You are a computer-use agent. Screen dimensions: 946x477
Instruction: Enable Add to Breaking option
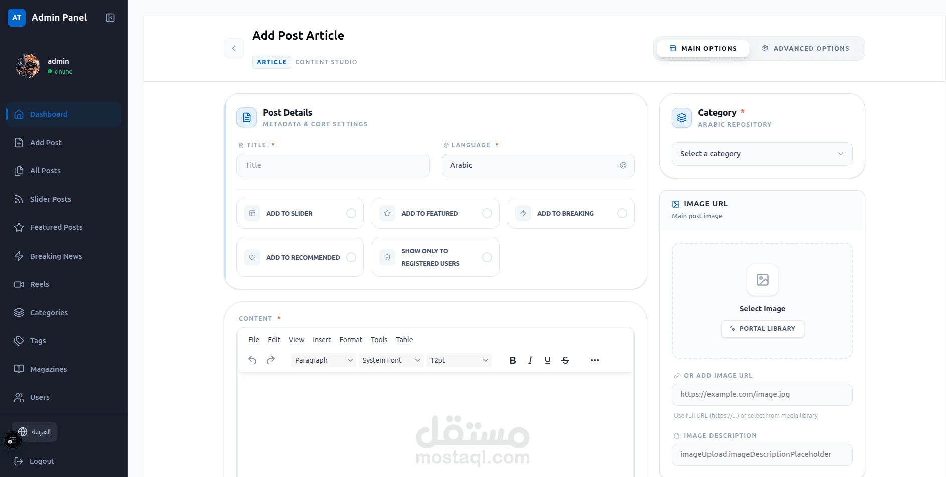pyautogui.click(x=622, y=213)
